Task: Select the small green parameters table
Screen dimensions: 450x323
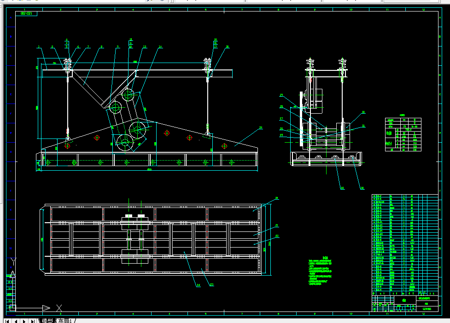Action: tap(403, 134)
